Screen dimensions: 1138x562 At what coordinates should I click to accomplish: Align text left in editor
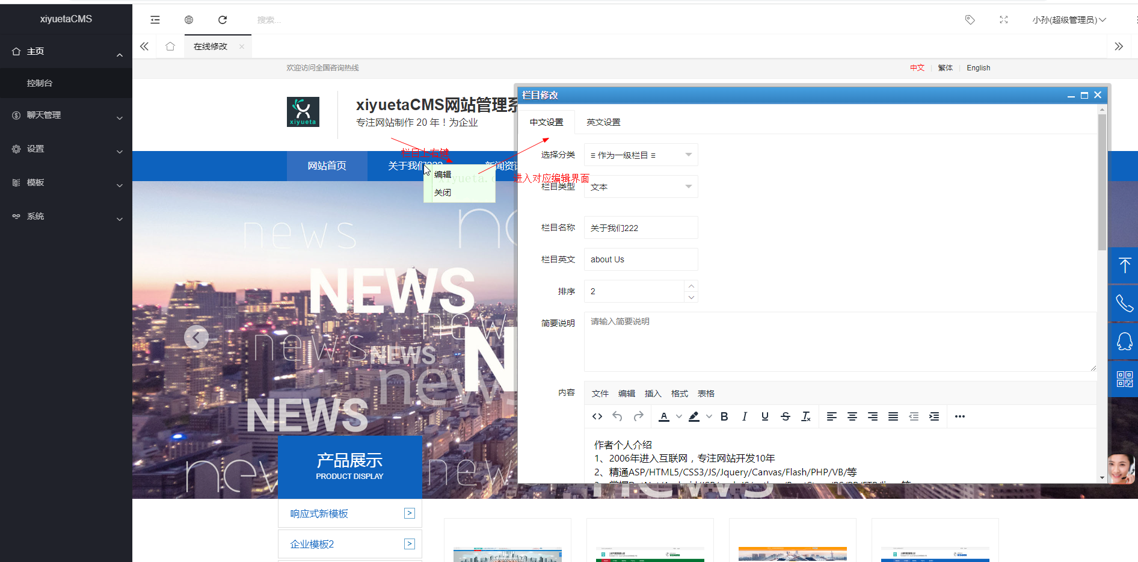832,416
